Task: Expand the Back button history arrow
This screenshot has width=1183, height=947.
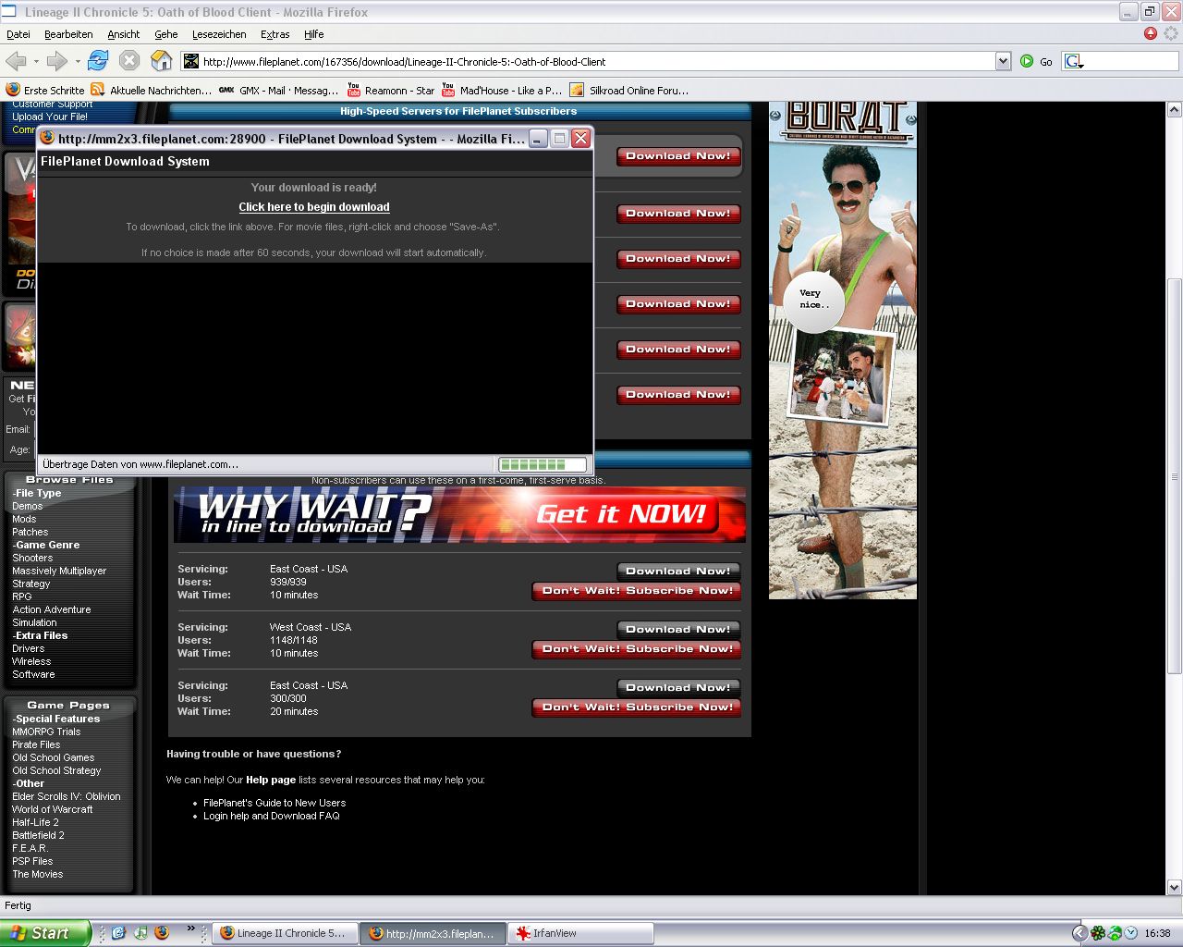Action: coord(36,61)
